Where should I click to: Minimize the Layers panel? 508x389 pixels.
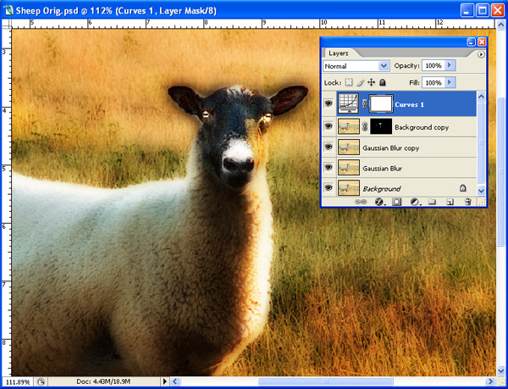tap(472, 42)
